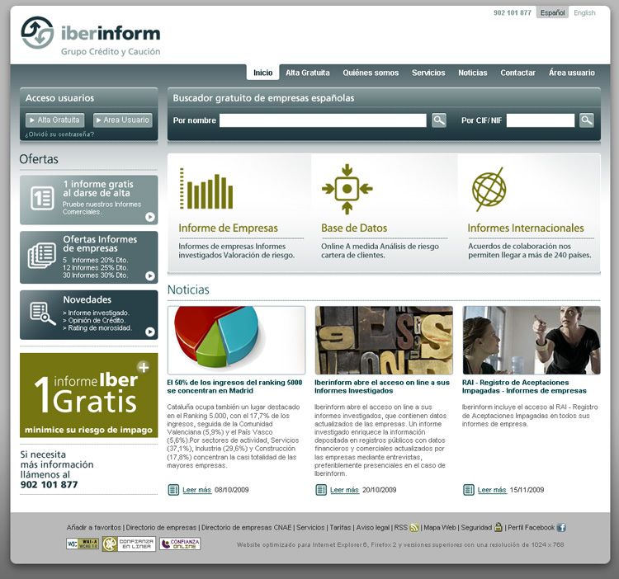Viewport: 619px width, 579px height.
Task: Click the ¿Olvidó su contraseña? link
Action: 59,134
